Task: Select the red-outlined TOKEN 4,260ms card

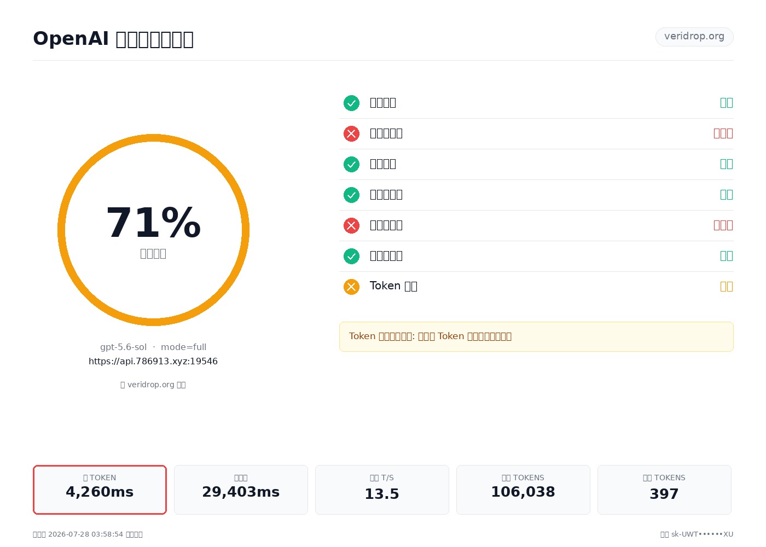Action: 100,490
